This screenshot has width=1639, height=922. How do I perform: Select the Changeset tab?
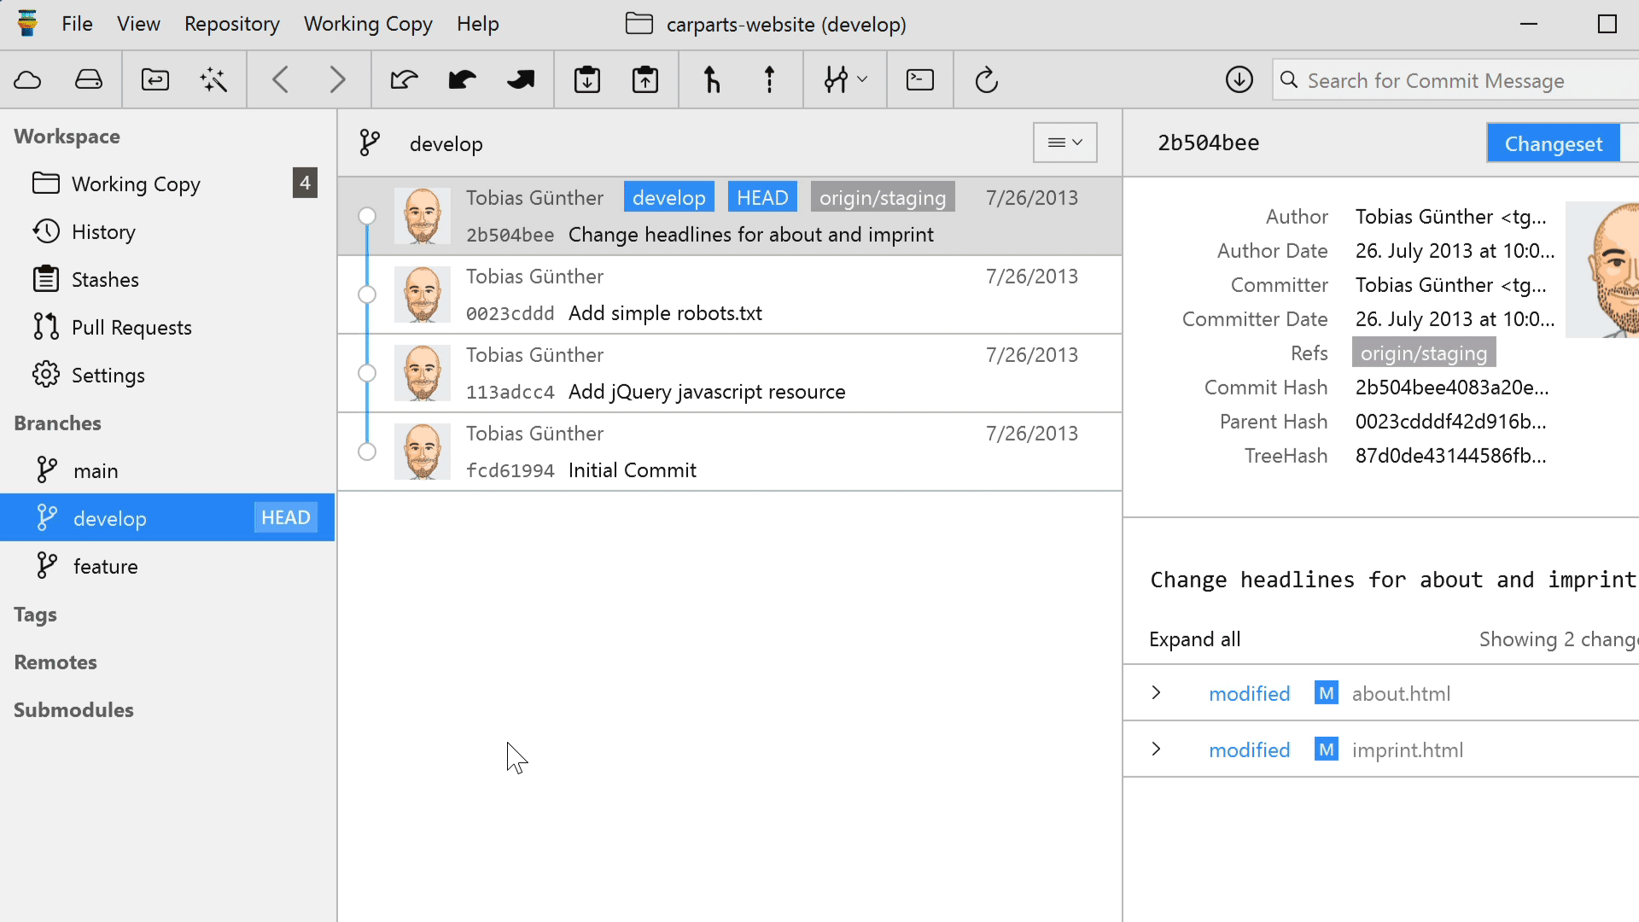pyautogui.click(x=1553, y=143)
